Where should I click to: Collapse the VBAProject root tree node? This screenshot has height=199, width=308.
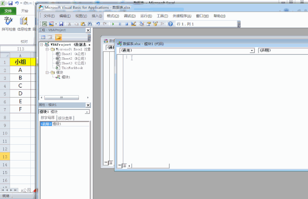[x=42, y=45]
